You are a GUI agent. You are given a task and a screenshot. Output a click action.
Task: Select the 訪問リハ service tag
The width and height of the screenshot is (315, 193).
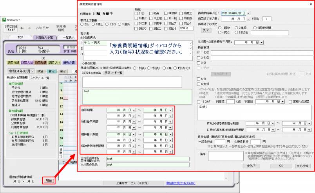(x=54, y=62)
